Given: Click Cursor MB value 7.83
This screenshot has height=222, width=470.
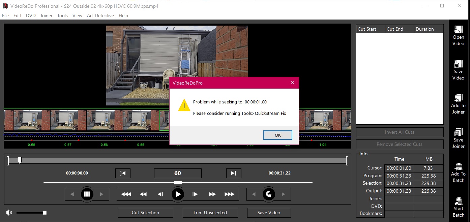Looking at the screenshot, I should (428, 168).
